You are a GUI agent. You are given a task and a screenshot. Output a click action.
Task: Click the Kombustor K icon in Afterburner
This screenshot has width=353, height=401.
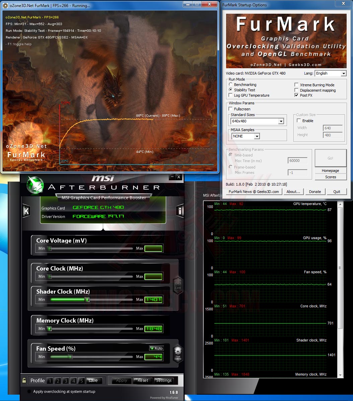pos(26,211)
